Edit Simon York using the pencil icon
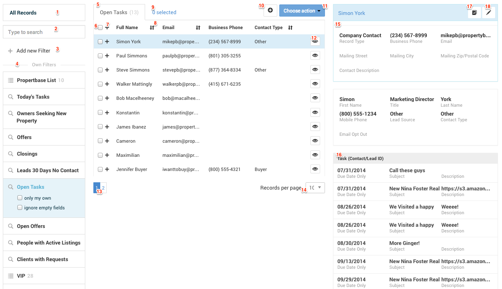Image resolution: width=502 pixels, height=289 pixels. pyautogui.click(x=488, y=12)
